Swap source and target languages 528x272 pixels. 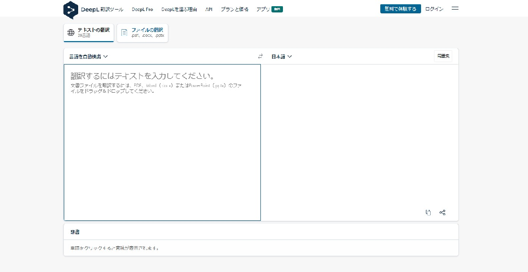tap(260, 56)
